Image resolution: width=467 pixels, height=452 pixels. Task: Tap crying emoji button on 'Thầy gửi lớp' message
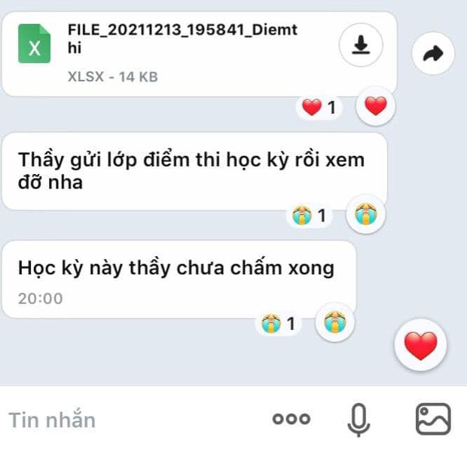[x=366, y=214]
